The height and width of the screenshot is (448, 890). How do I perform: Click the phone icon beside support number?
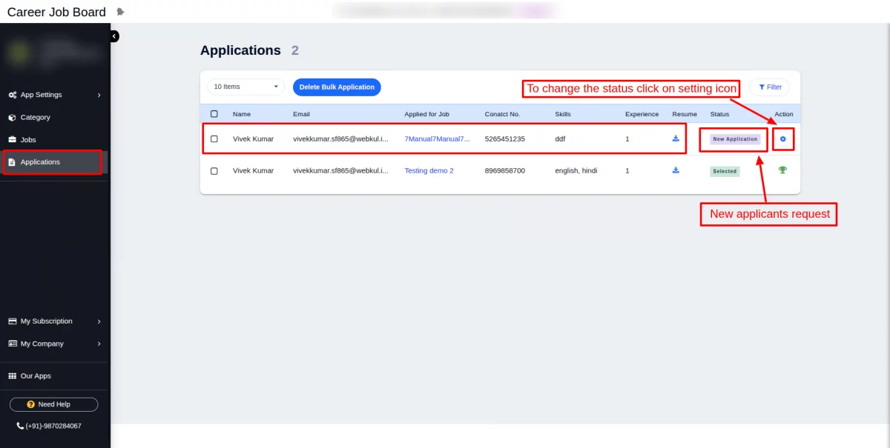click(x=20, y=426)
